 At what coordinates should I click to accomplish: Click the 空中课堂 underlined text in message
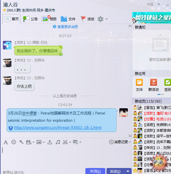[x=29, y=113]
